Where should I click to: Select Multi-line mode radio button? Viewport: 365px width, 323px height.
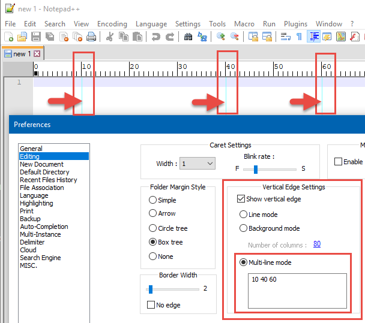[243, 262]
